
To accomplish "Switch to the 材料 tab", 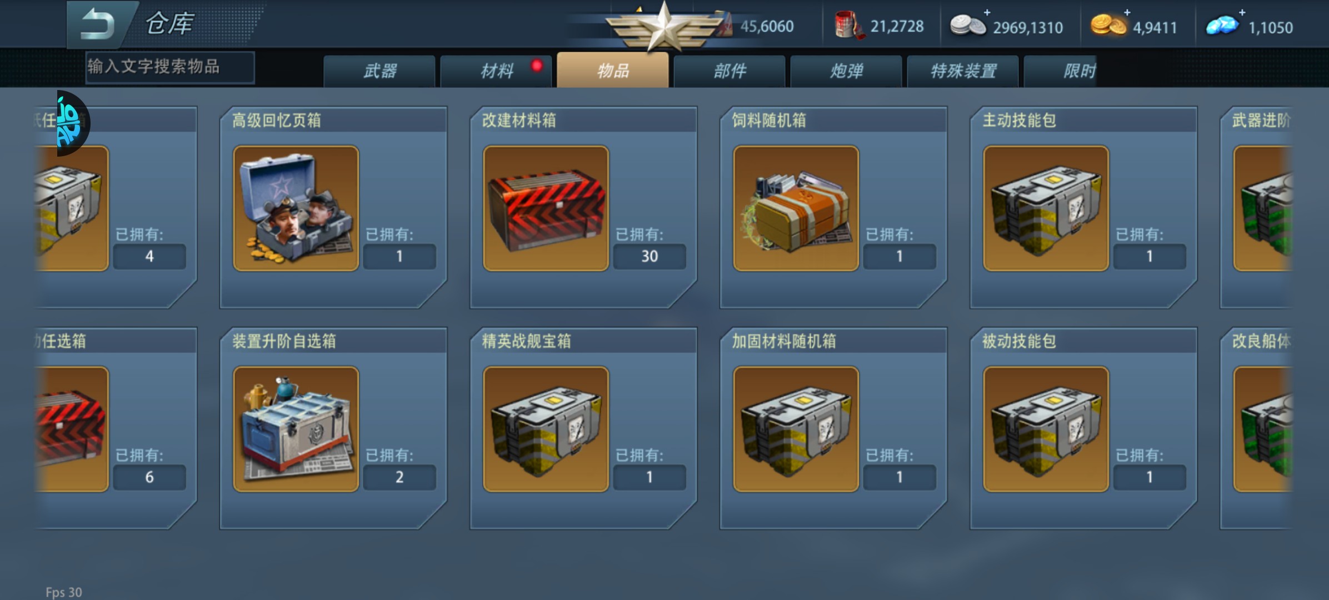I will coord(496,71).
